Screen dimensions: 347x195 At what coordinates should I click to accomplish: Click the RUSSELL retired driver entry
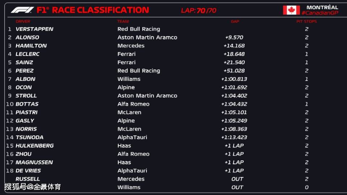coord(28,179)
